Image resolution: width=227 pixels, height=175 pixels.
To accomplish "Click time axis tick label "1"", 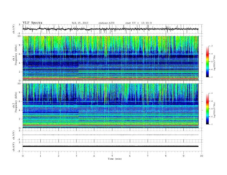I will [x=40, y=156].
